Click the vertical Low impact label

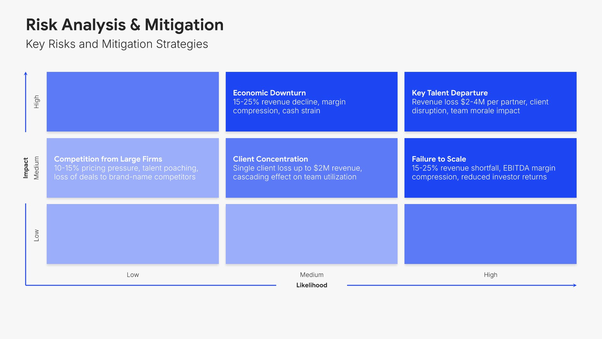[36, 235]
